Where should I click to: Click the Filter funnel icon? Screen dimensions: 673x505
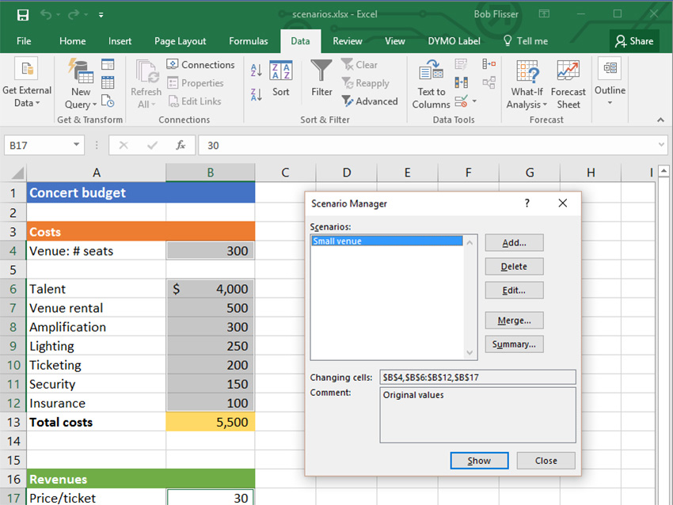pos(321,70)
